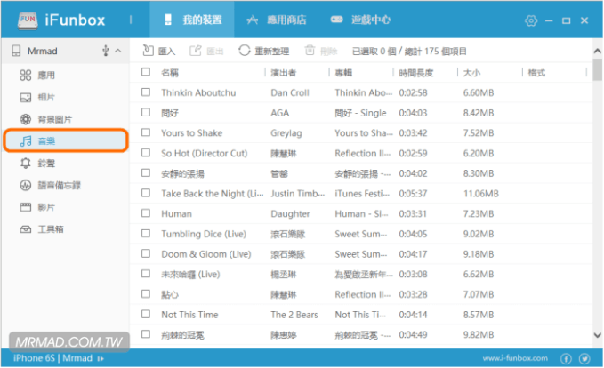Sort by the 專輯 album column header
Viewport: 604px width, 368px height.
tap(343, 73)
